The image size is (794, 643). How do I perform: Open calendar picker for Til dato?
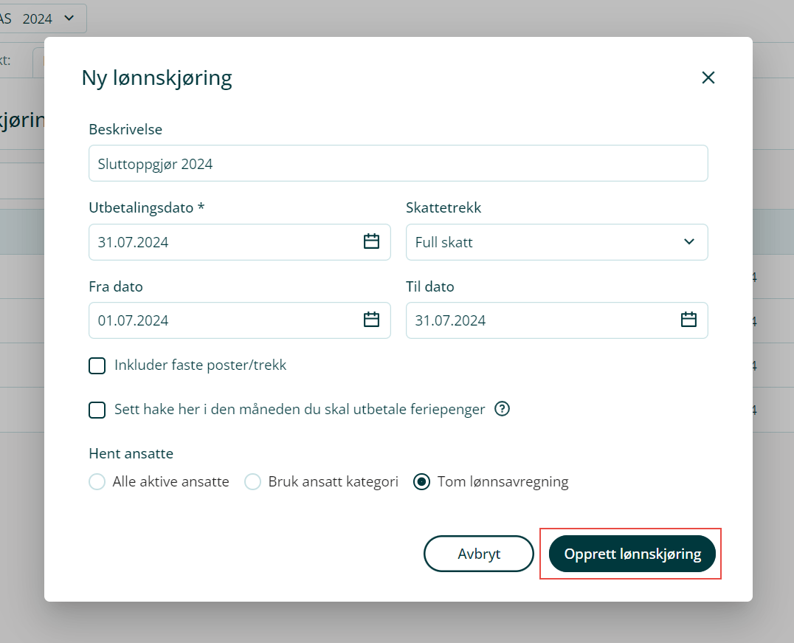click(688, 320)
